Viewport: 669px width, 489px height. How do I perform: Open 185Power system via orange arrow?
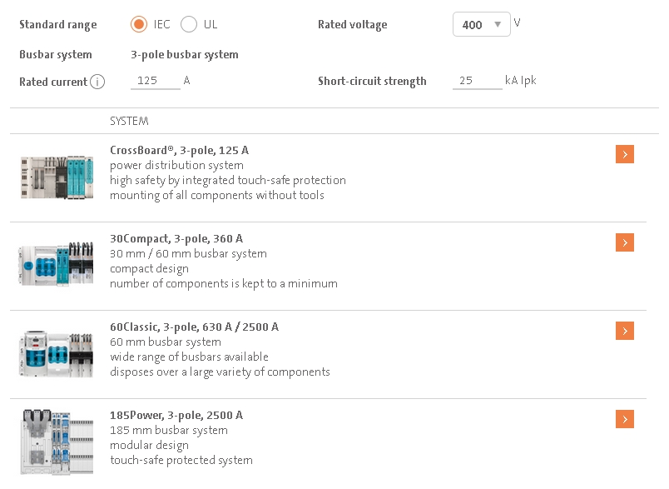coord(625,419)
